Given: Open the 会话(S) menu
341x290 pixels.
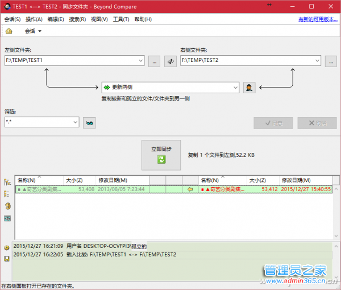Looking at the screenshot, I should click(x=13, y=19).
